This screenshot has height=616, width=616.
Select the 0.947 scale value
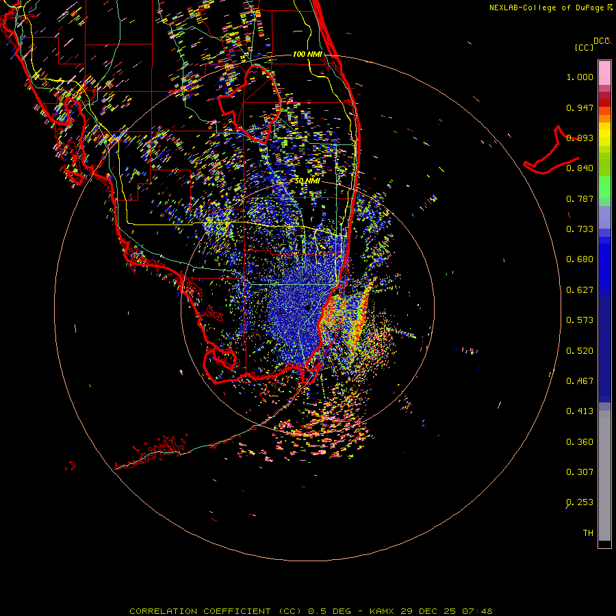click(x=580, y=107)
